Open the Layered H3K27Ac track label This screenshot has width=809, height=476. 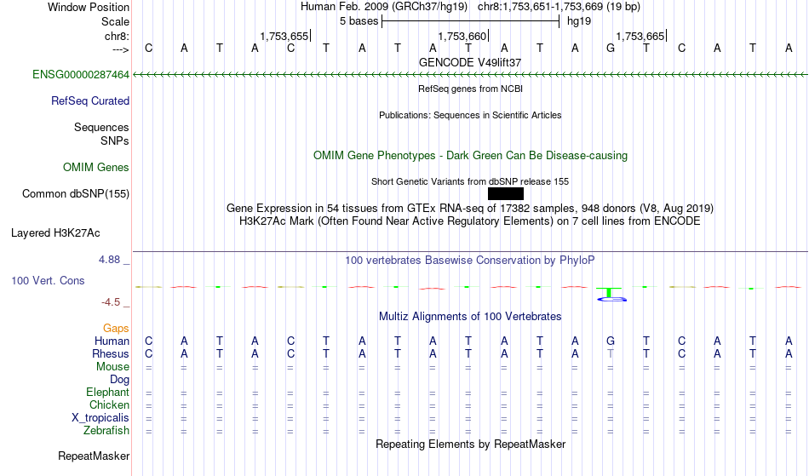tap(55, 233)
